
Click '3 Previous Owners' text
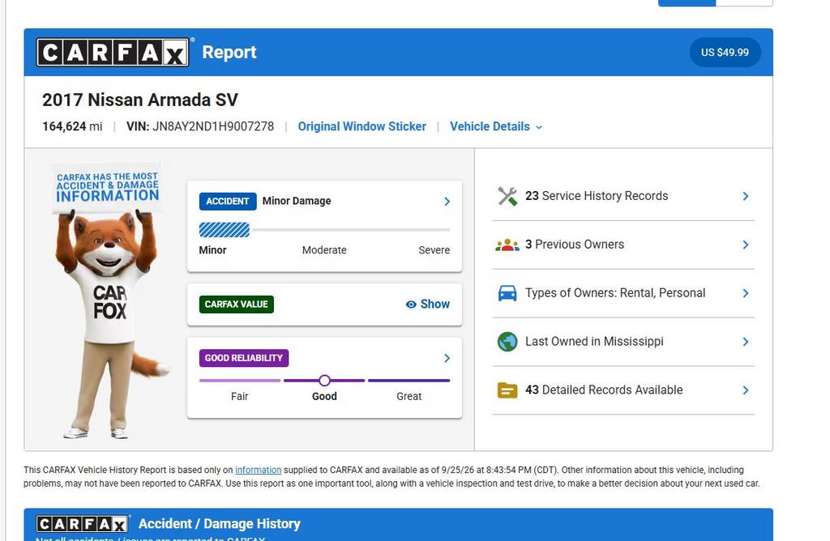(575, 245)
